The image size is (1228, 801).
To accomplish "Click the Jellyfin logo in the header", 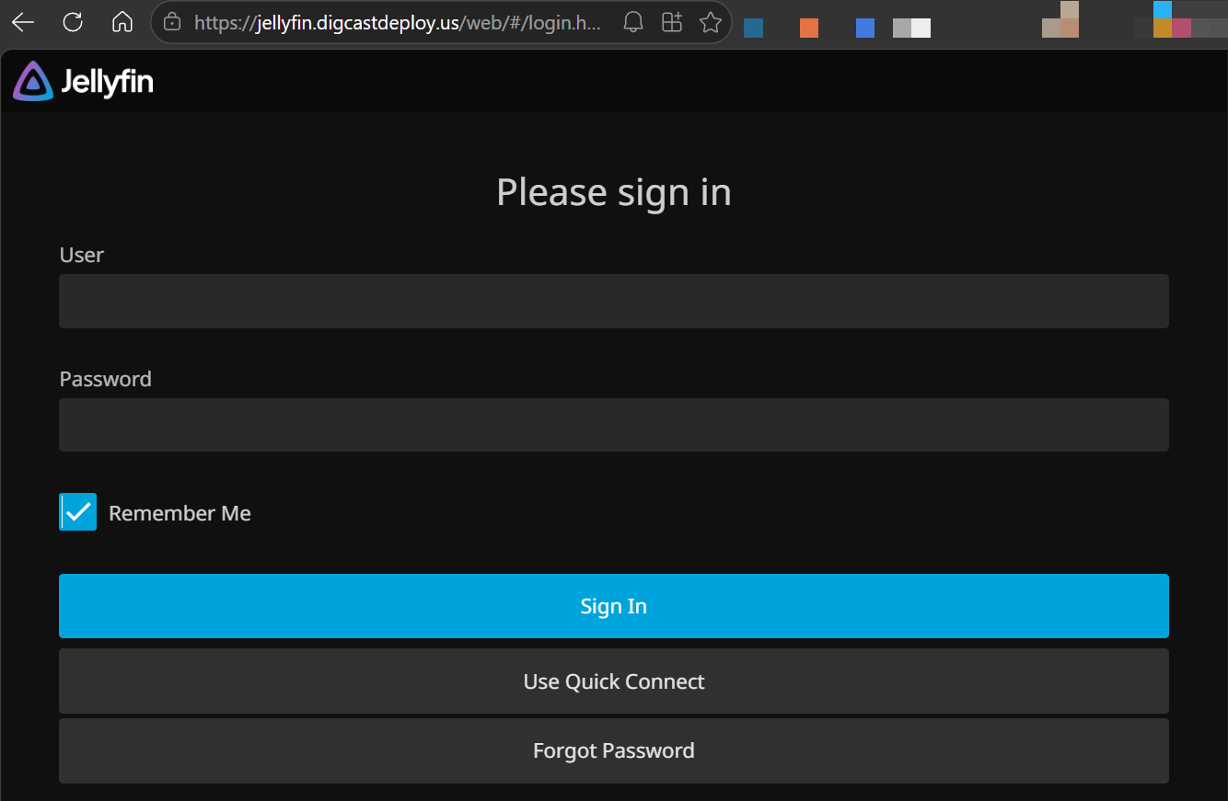I will point(83,82).
